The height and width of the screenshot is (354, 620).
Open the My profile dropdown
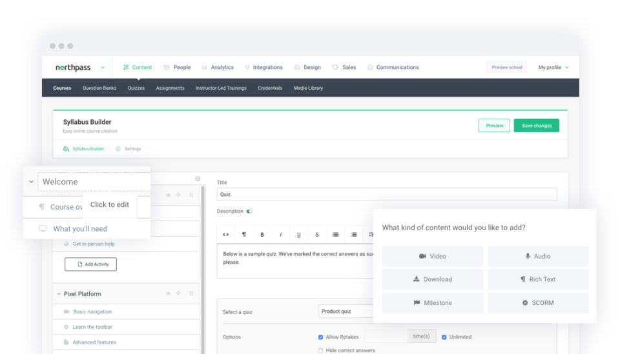(553, 68)
